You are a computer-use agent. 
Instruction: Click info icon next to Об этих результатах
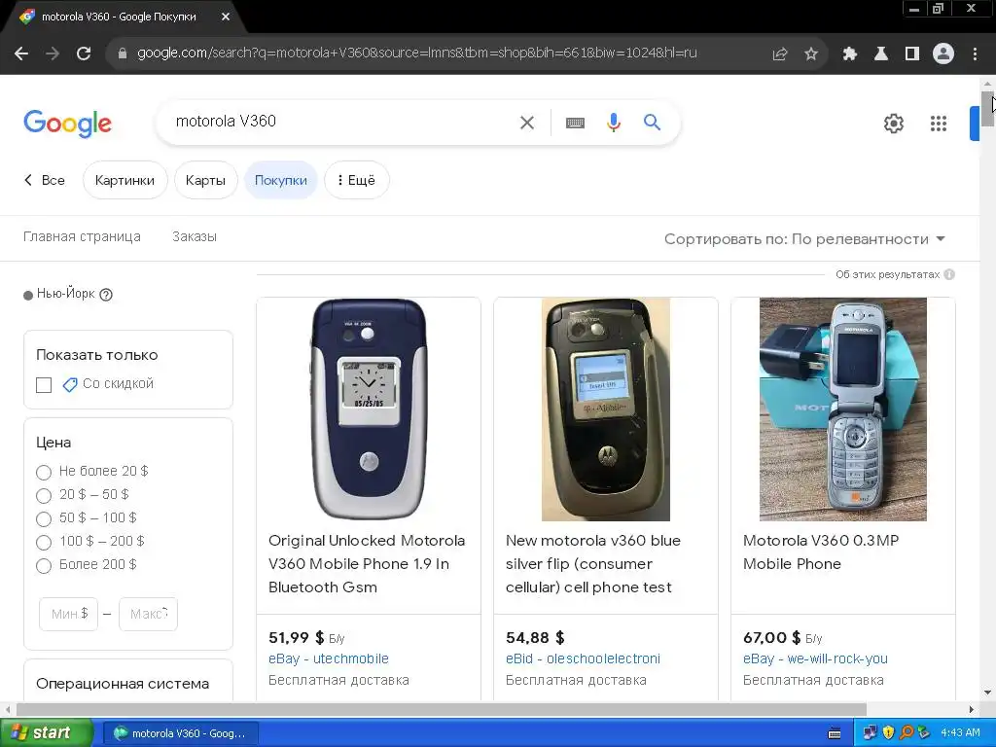(x=949, y=274)
